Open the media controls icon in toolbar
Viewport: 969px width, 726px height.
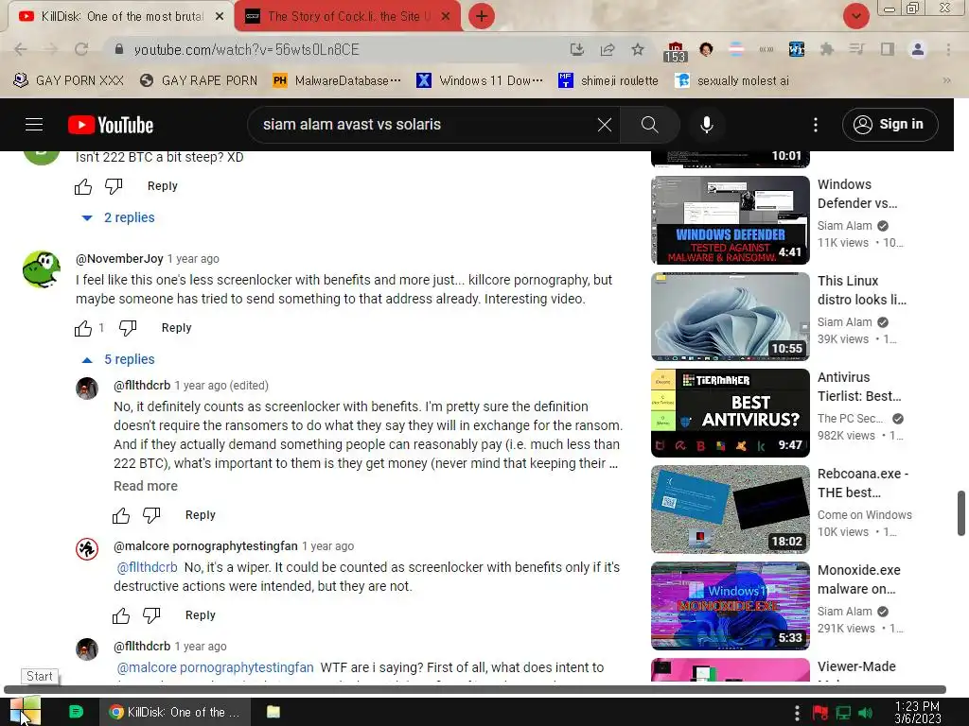pyautogui.click(x=856, y=49)
